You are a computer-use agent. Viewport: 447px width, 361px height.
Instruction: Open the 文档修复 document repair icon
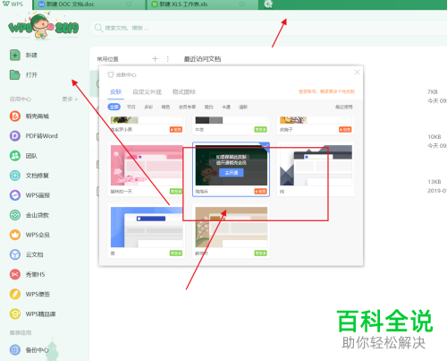tap(15, 176)
